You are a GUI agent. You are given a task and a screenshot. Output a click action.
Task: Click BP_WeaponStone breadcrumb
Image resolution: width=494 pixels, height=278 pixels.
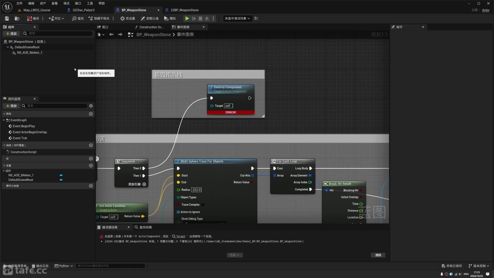[x=154, y=34]
